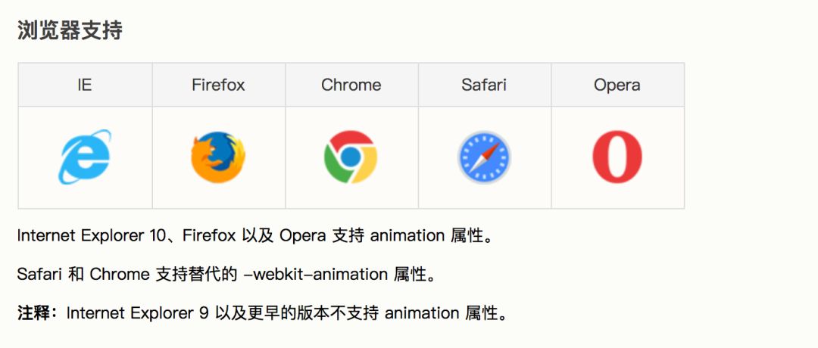This screenshot has width=818, height=348.
Task: Click the Chrome table header
Action: coord(351,85)
